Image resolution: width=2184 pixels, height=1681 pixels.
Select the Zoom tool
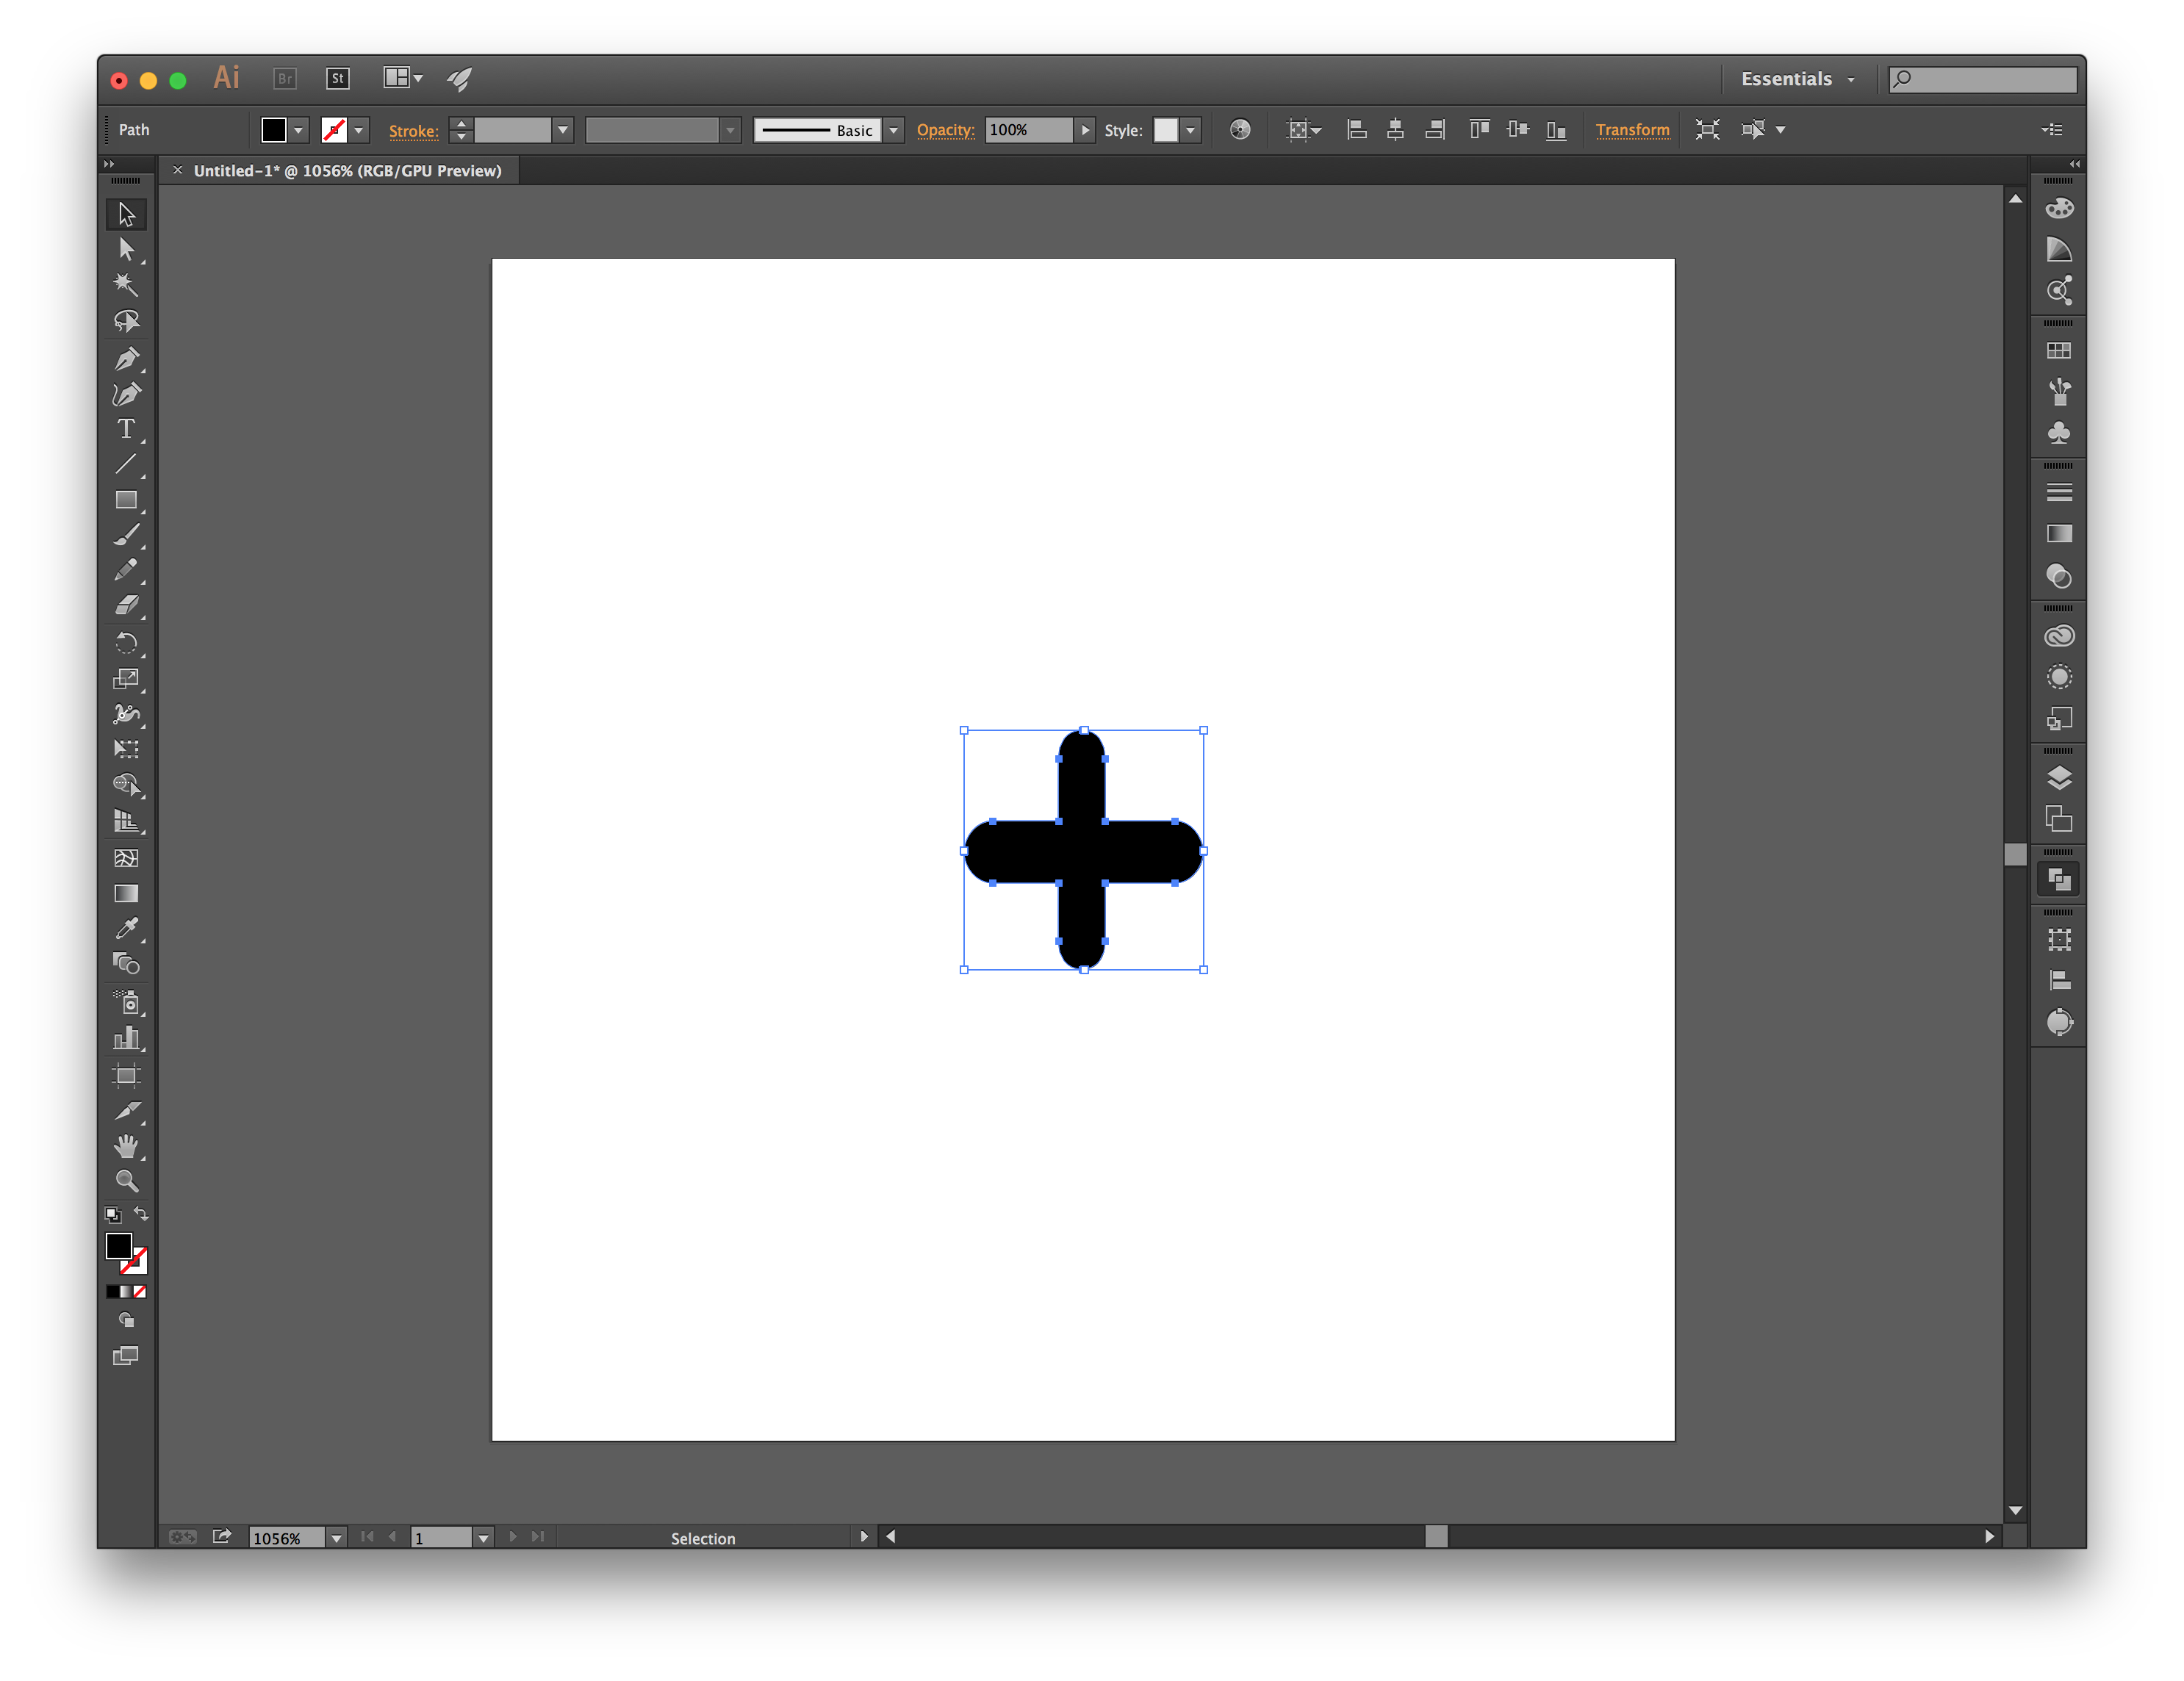[126, 1182]
